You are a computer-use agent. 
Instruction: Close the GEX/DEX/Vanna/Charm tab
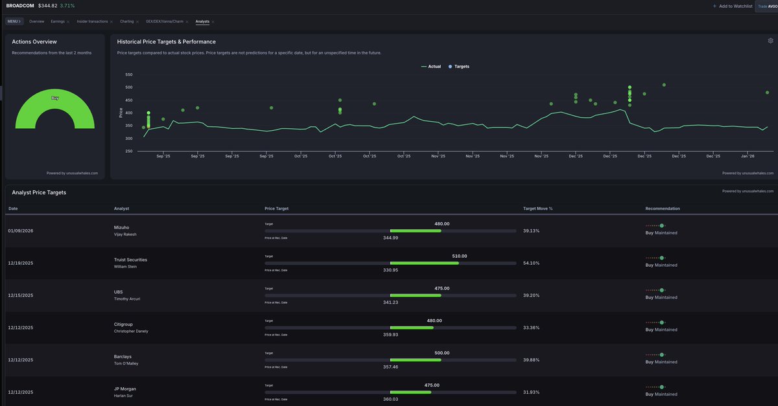pyautogui.click(x=187, y=21)
